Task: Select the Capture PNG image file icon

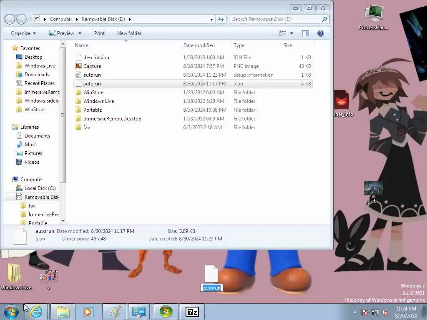Action: pyautogui.click(x=78, y=66)
